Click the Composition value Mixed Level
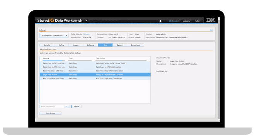Viewport: 255px width, 139px height. tap(113, 34)
